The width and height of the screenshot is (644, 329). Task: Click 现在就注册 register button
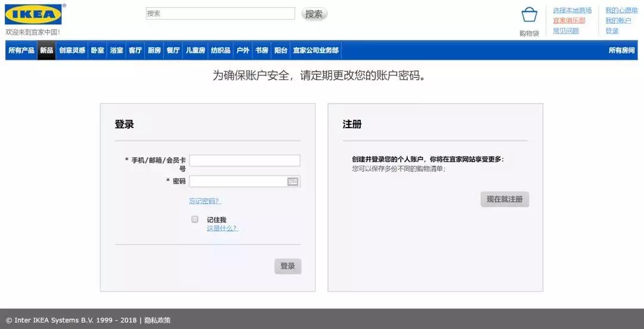click(505, 199)
